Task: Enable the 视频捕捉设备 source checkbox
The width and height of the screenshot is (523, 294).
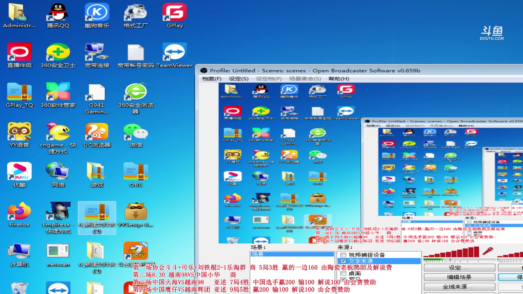Action: (343, 255)
